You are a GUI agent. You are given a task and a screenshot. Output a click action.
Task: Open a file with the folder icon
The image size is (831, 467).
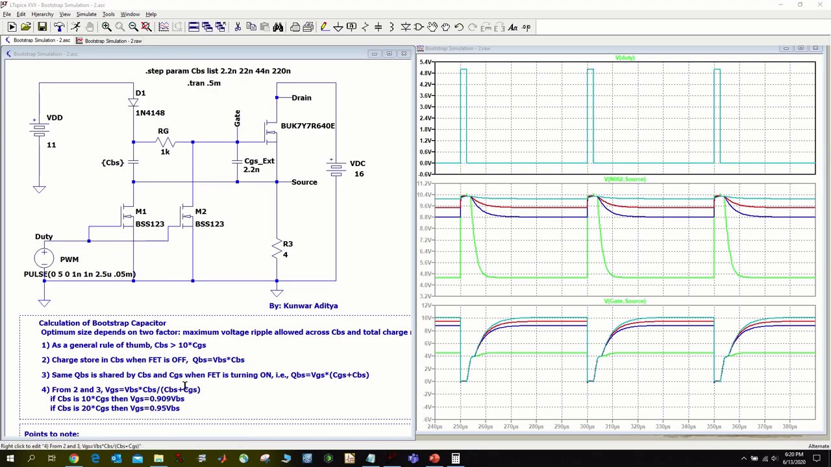pos(26,27)
